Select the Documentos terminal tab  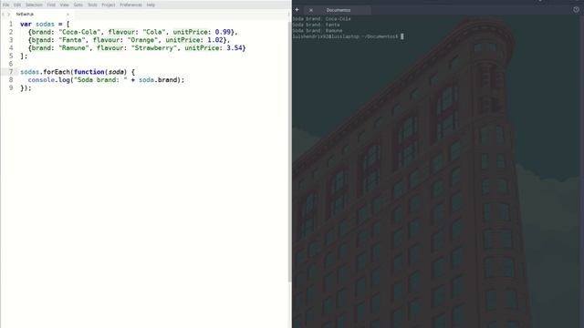[x=339, y=10]
